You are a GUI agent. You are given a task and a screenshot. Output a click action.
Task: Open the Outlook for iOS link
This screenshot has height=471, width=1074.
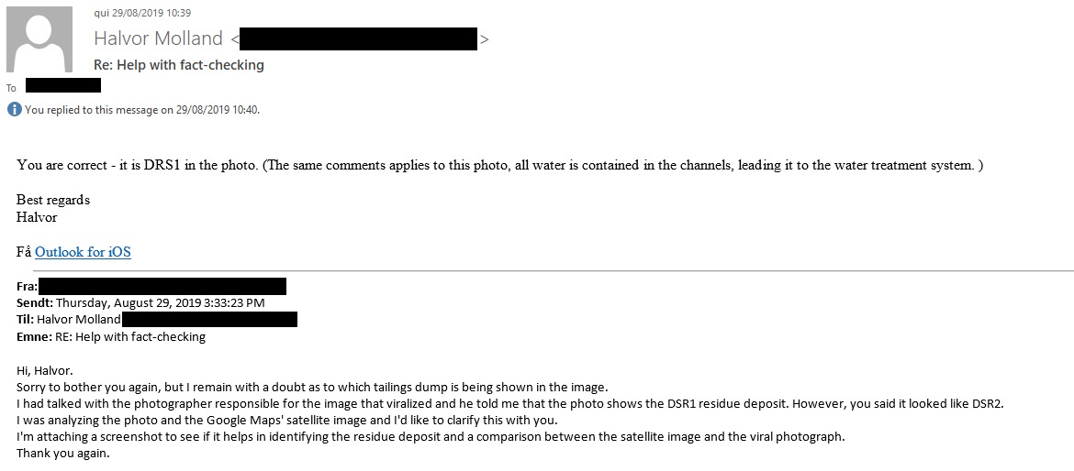83,252
